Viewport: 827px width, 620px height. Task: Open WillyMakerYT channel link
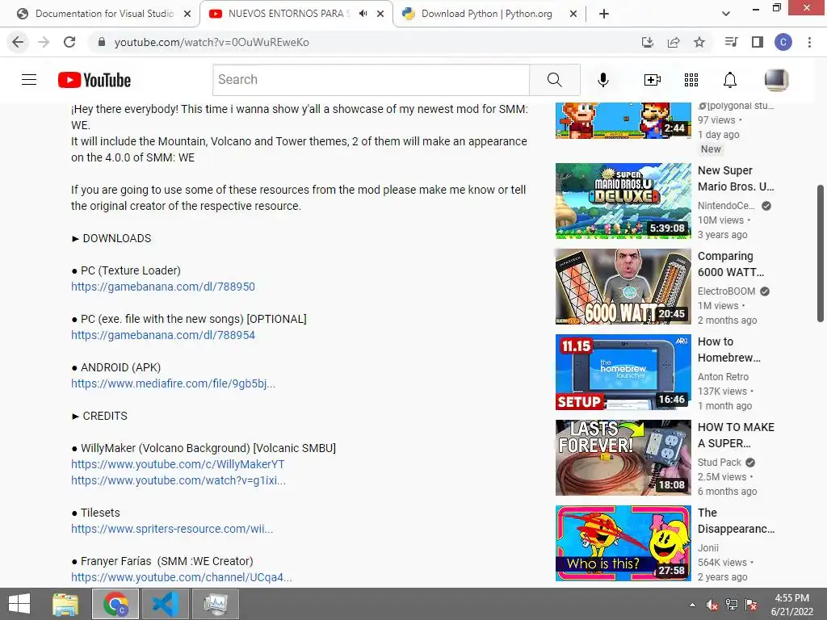point(178,464)
